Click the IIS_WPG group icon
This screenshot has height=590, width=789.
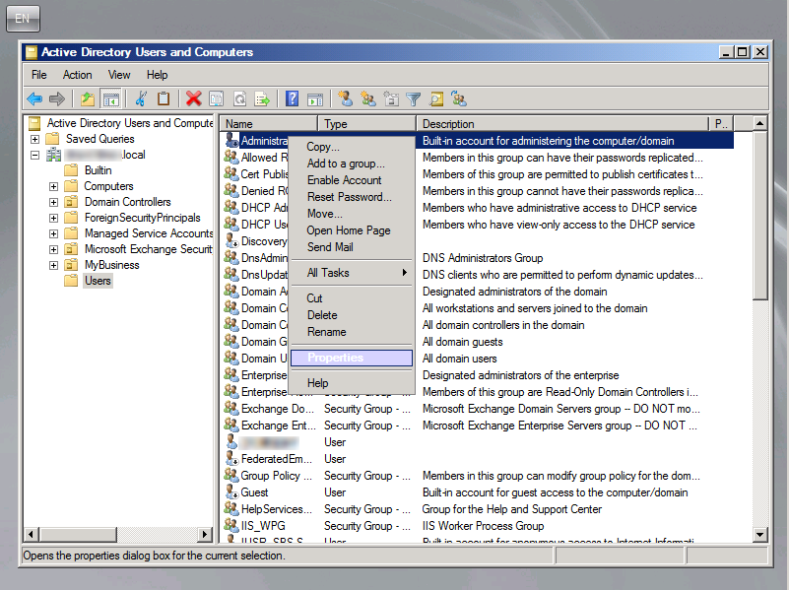(231, 525)
